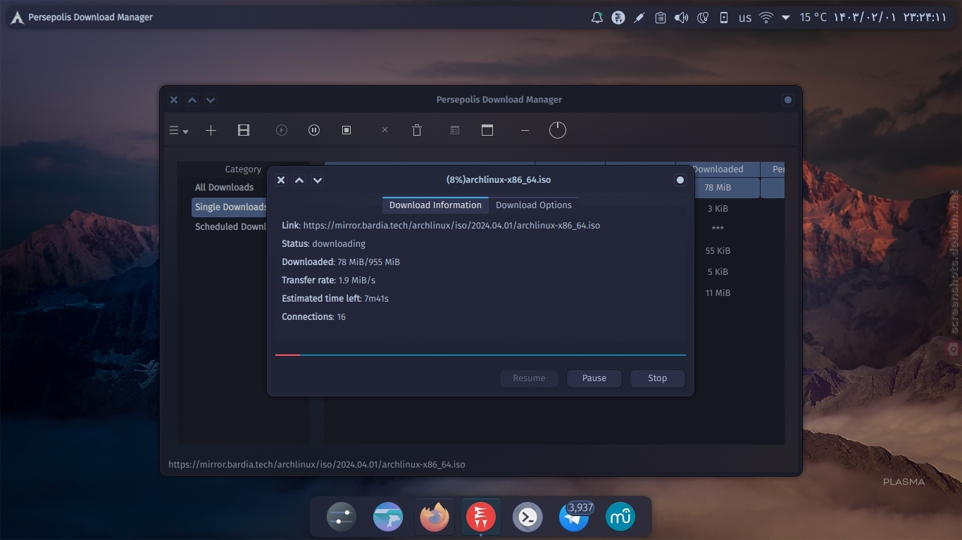Close the archlinux progress dialog
Viewport: 962px width, 540px height.
coord(281,180)
